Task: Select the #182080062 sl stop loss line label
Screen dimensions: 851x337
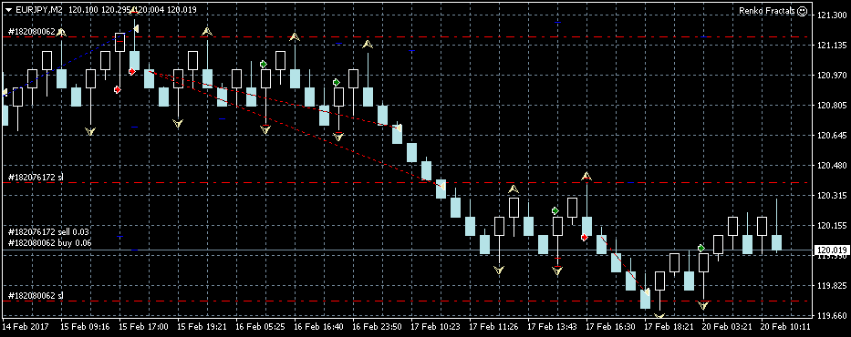Action: [x=36, y=295]
